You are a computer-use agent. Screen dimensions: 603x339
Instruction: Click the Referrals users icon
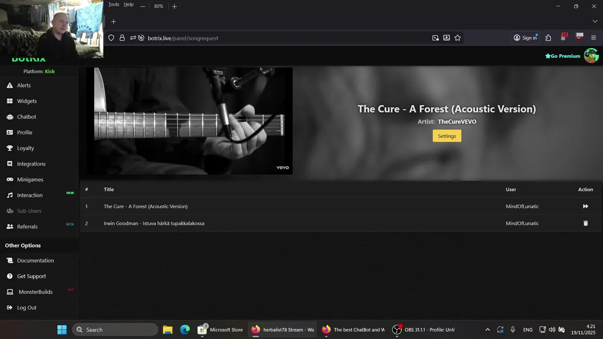9,226
